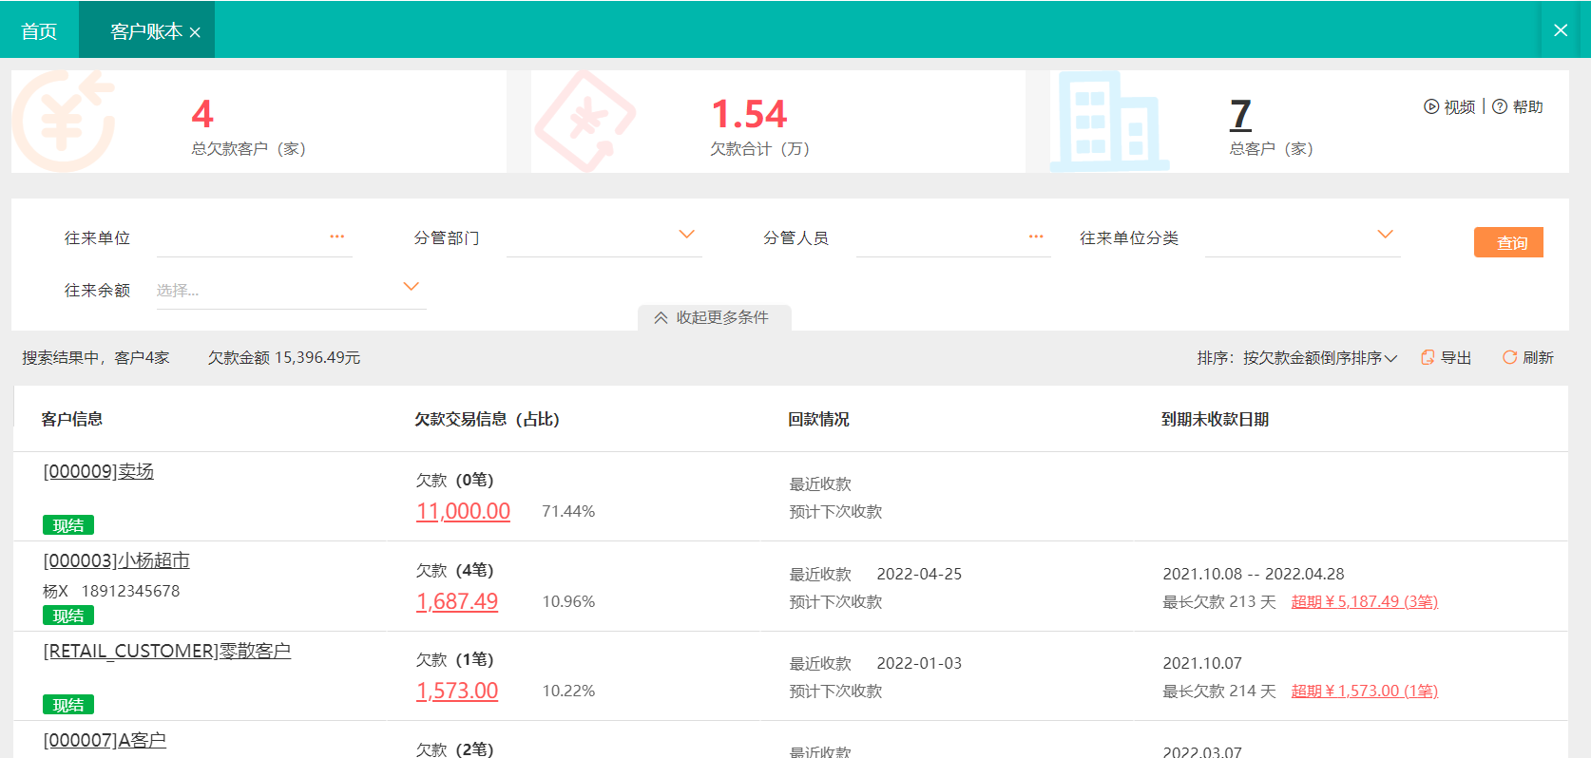Screen dimensions: 1591x758
Task: Open customer [000003]小杨超市 link
Action: point(116,560)
